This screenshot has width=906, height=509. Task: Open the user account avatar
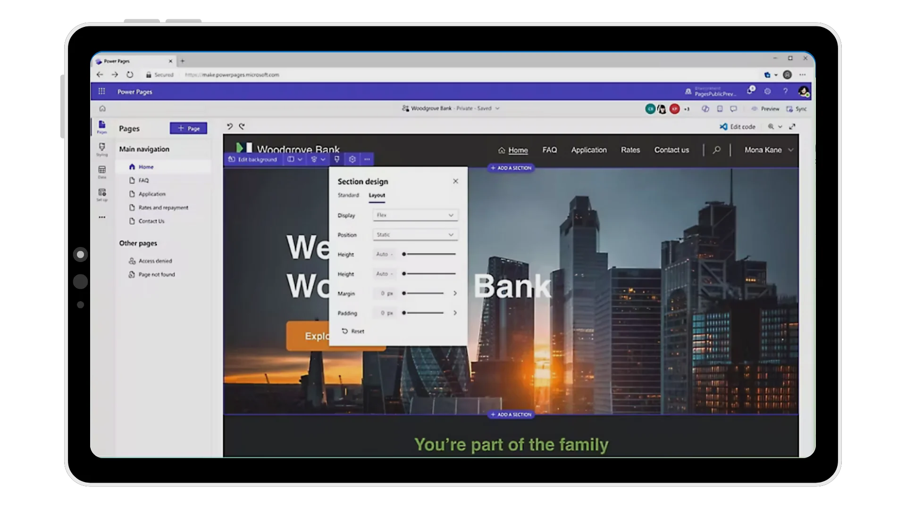point(804,91)
